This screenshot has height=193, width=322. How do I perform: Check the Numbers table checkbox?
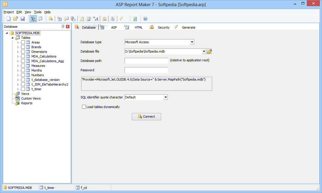point(23,75)
